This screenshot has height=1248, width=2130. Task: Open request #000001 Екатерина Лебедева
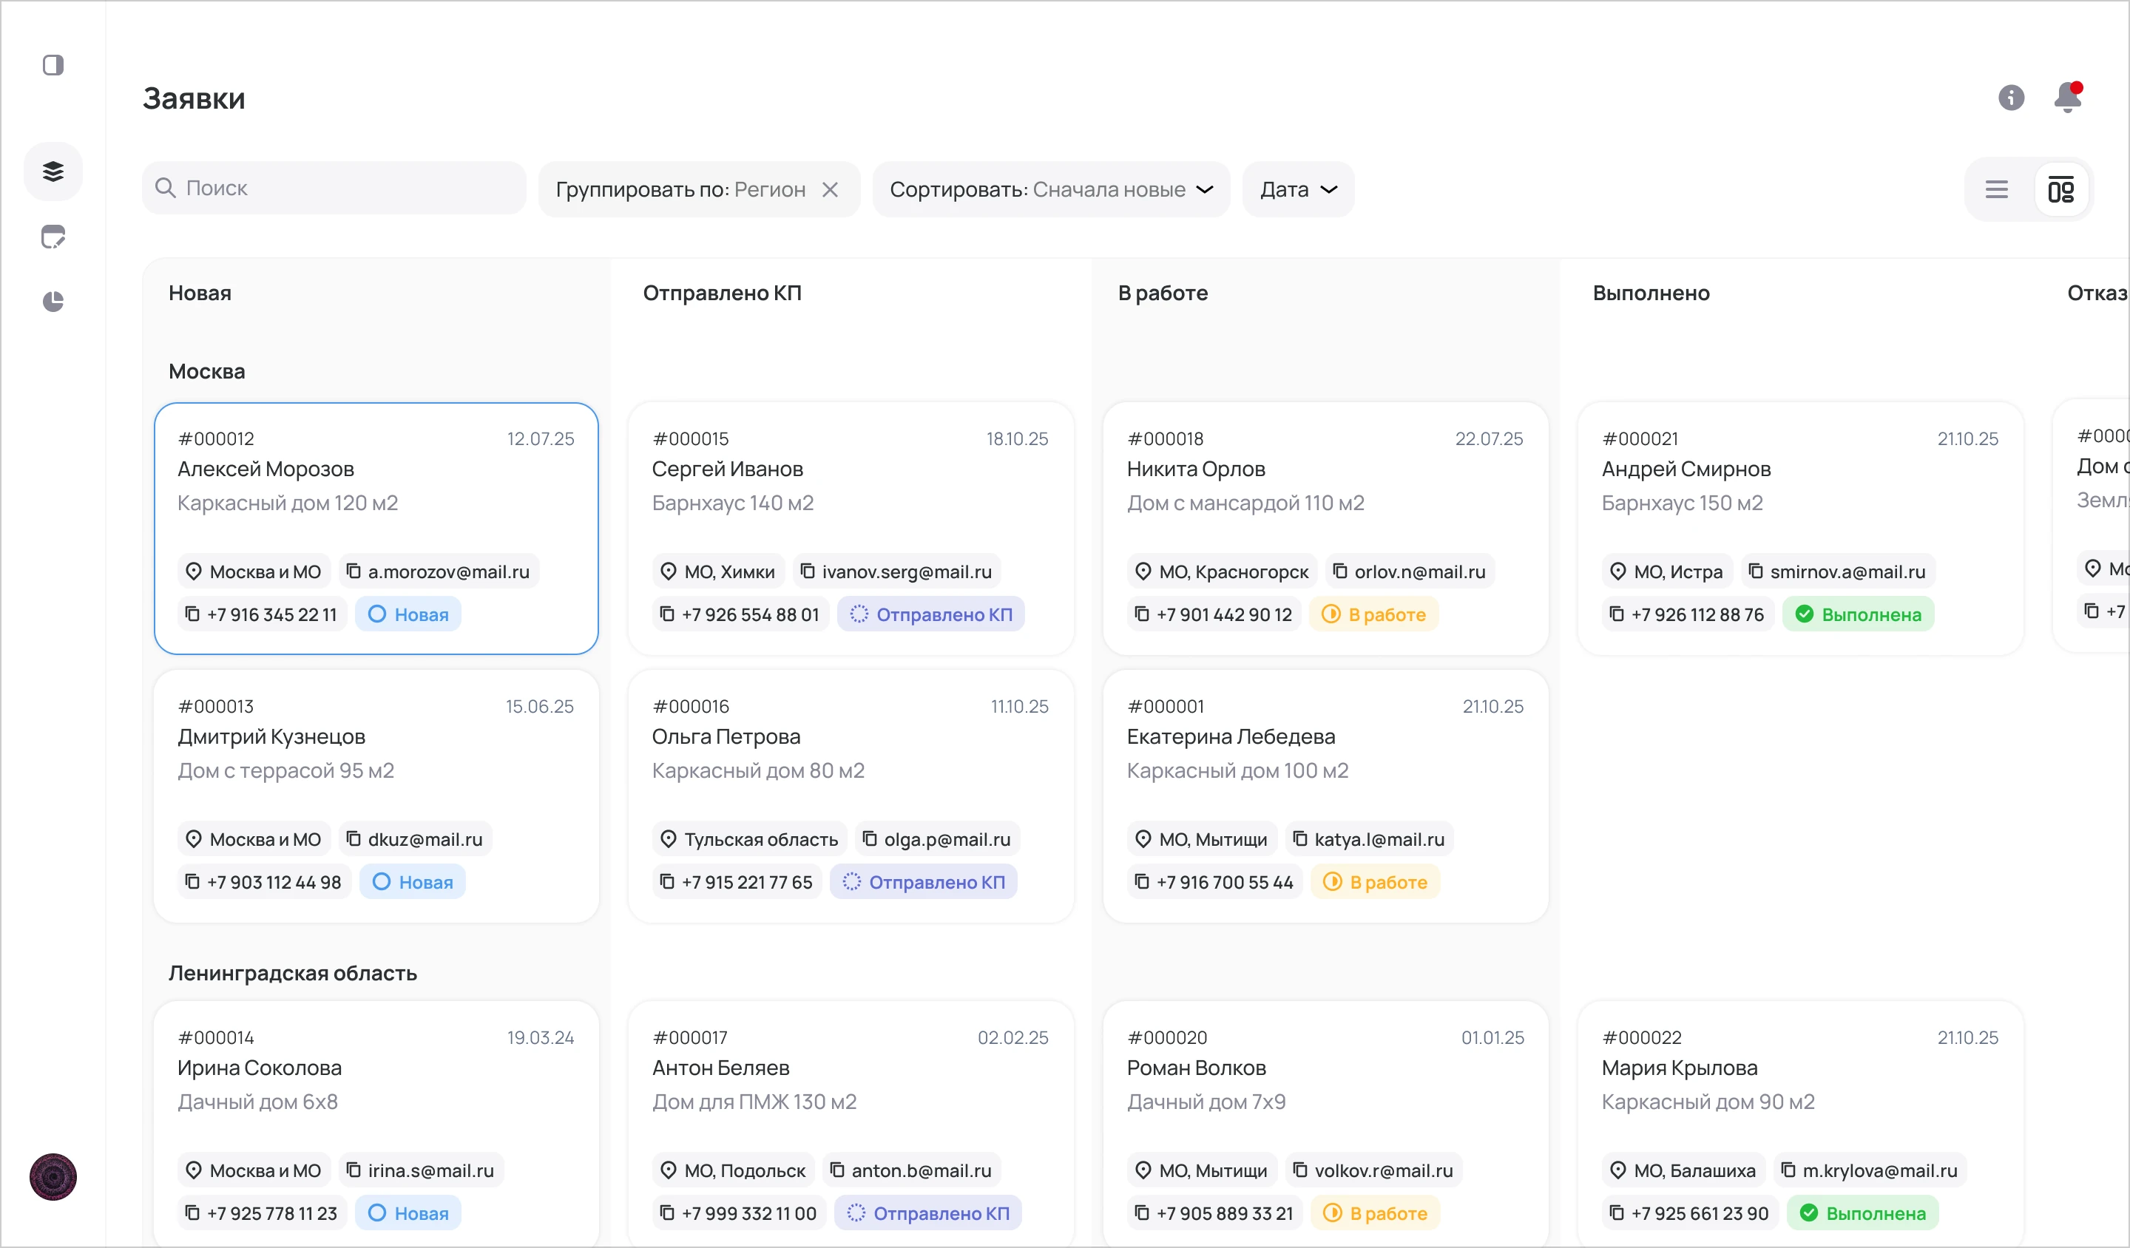(x=1325, y=796)
